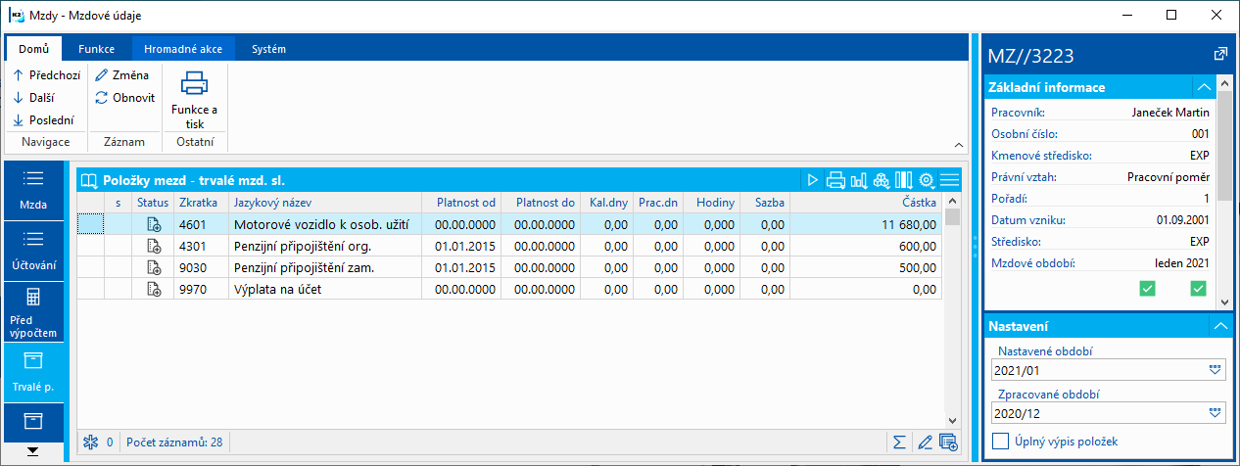This screenshot has height=466, width=1240.
Task: Open the archive box section below Trvalé p.
Action: pyautogui.click(x=33, y=421)
